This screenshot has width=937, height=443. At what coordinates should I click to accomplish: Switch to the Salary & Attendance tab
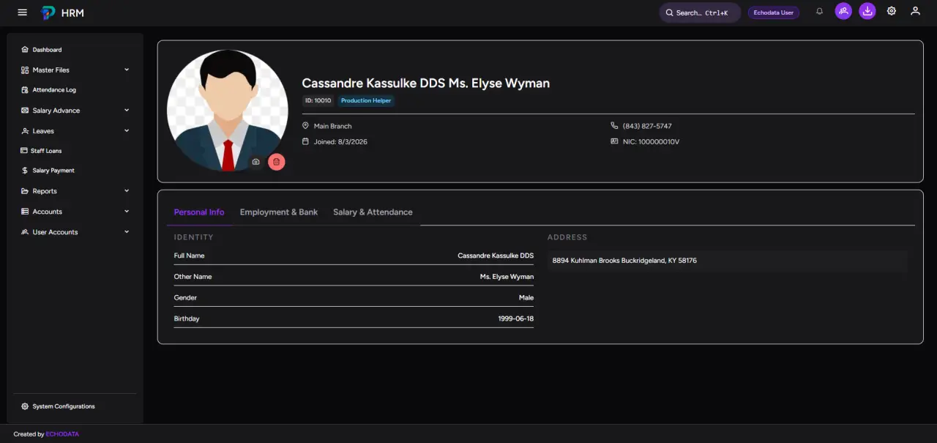click(373, 212)
